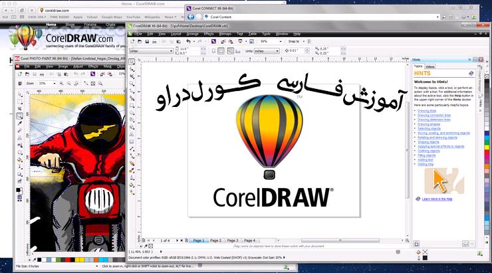Click the coreldraw.com address bar in browser
The height and width of the screenshot is (273, 492).
coord(113,11)
